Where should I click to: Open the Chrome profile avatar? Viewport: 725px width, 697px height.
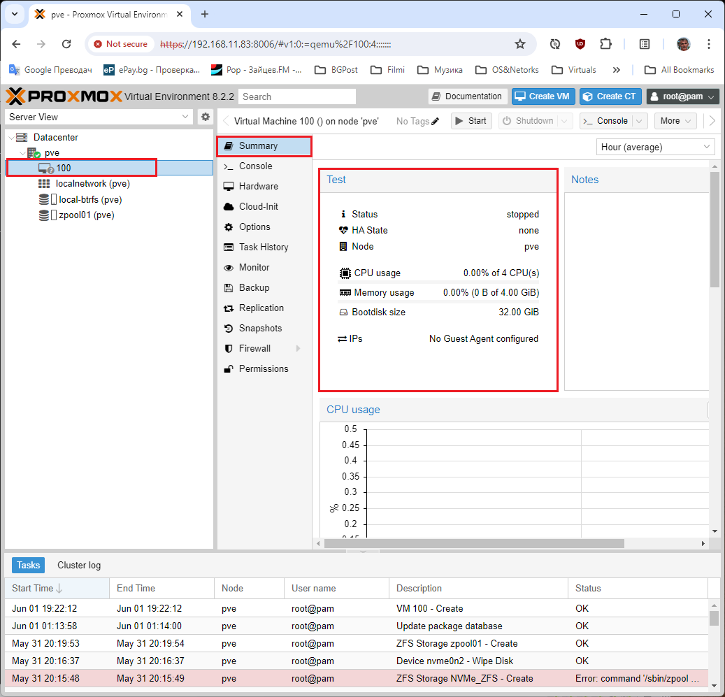pyautogui.click(x=683, y=44)
